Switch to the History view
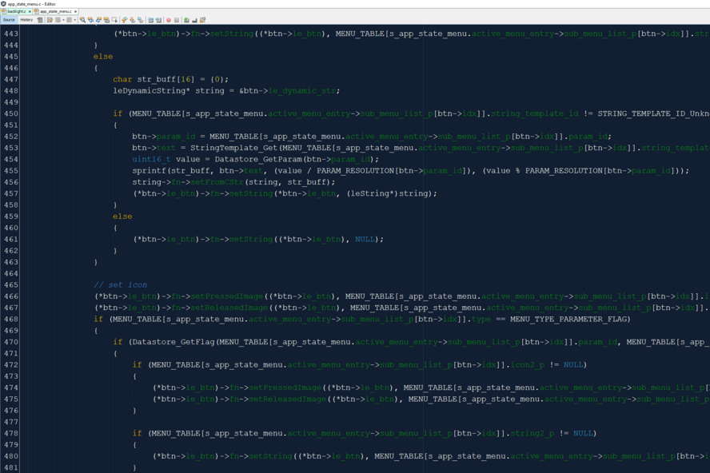710x473 pixels. [x=26, y=20]
